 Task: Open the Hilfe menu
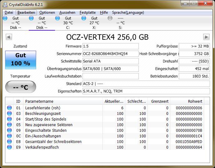coord(104,12)
